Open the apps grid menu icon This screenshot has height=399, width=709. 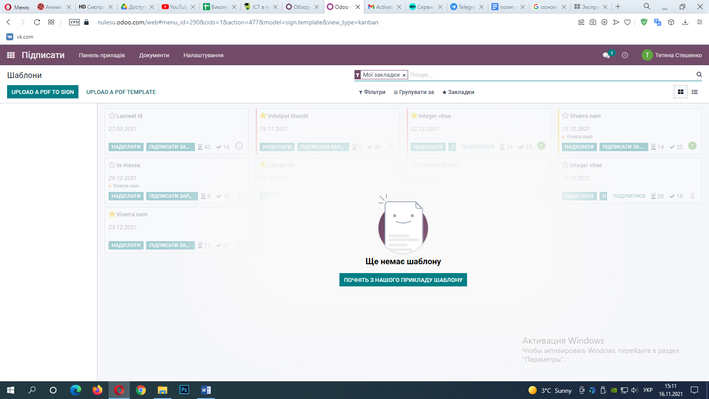pos(11,55)
